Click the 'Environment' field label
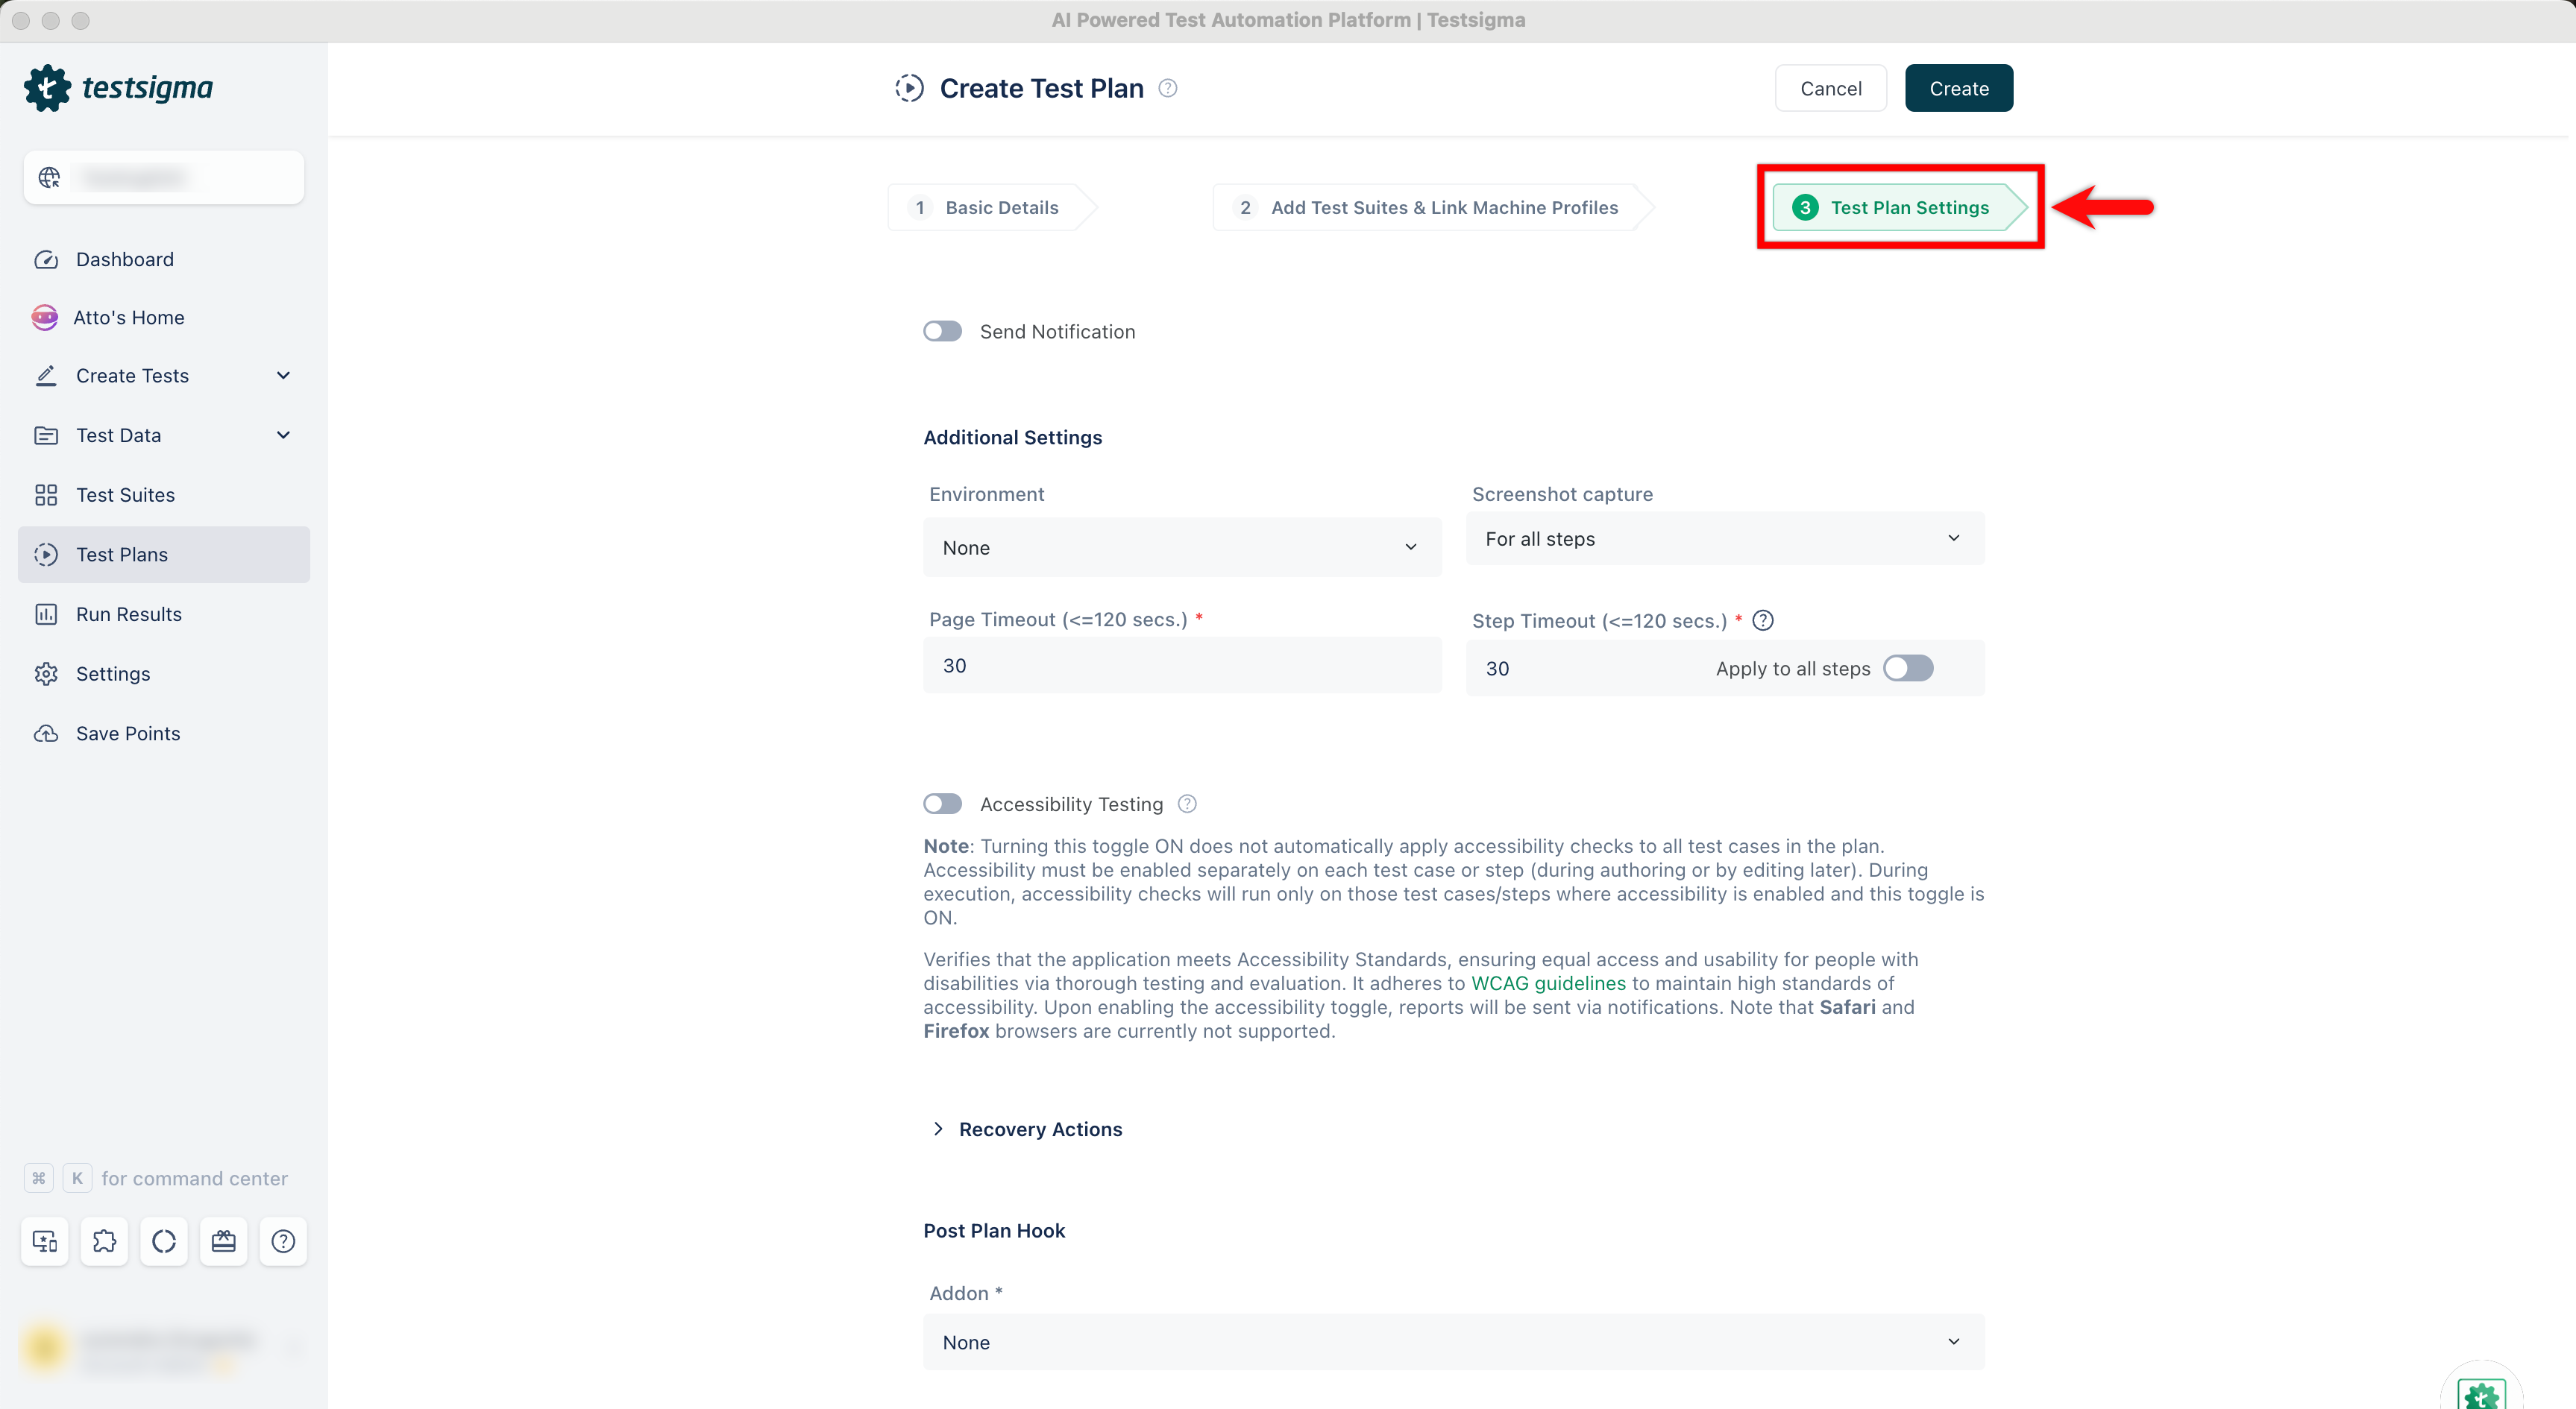The image size is (2576, 1409). point(986,495)
